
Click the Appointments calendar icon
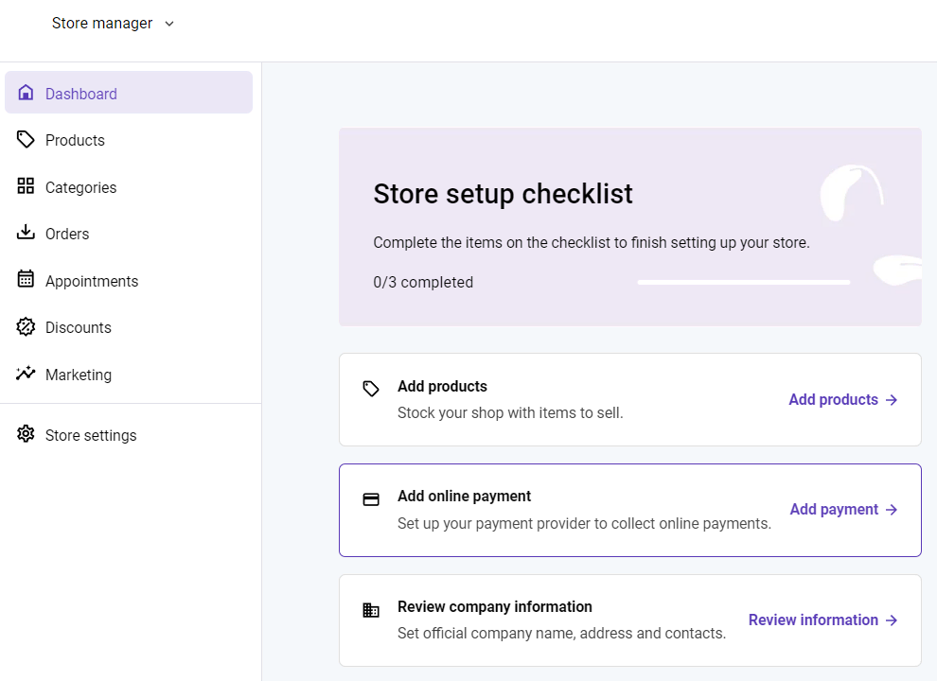[26, 279]
